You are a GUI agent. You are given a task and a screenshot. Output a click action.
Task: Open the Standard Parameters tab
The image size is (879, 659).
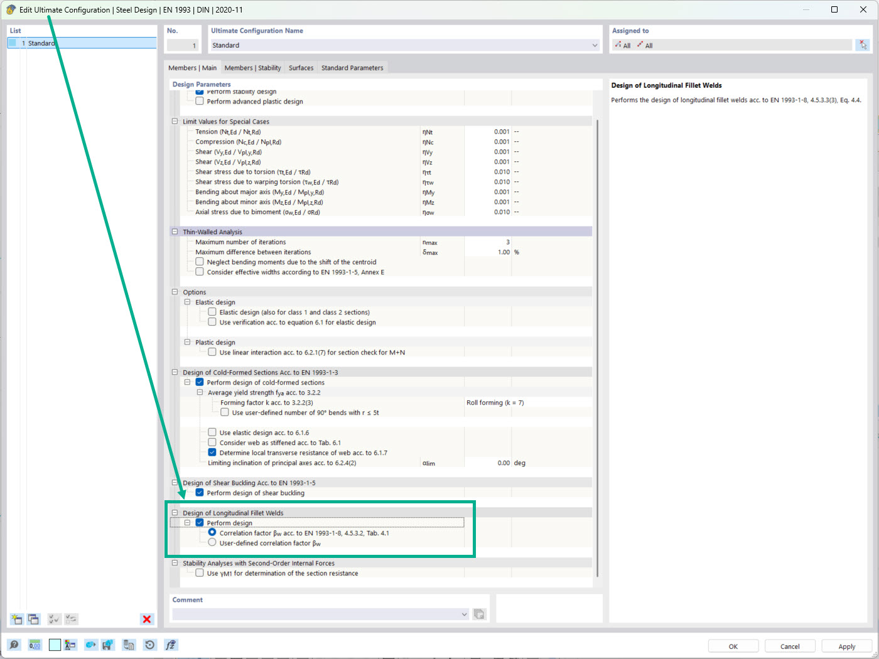click(352, 68)
